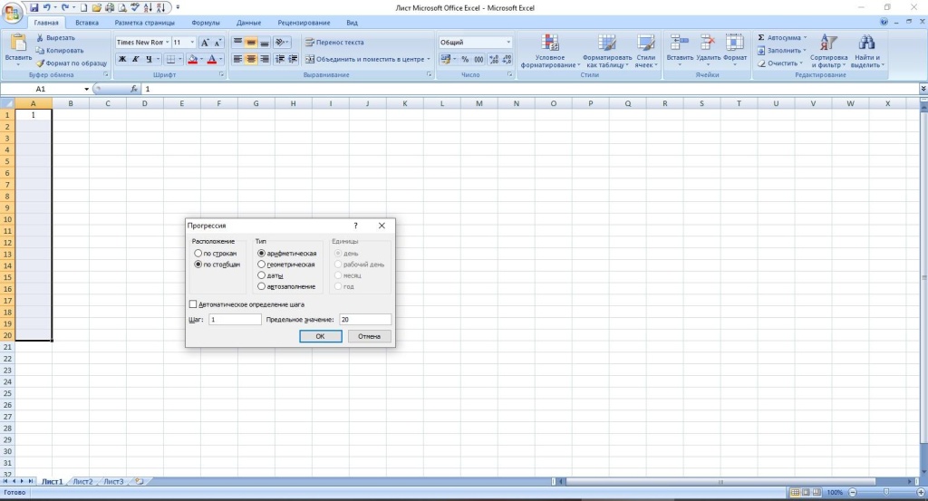Image resolution: width=928 pixels, height=501 pixels.
Task: Select the 'по строкам' radio button
Action: [x=198, y=254]
